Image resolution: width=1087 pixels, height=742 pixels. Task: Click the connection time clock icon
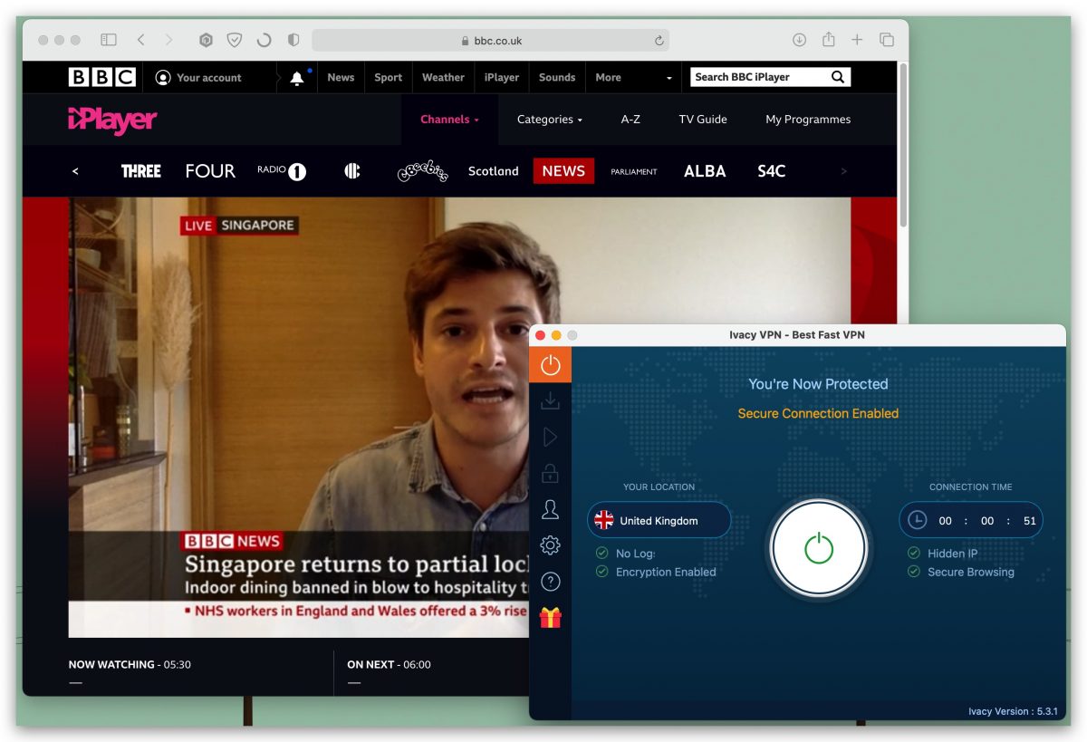coord(918,520)
